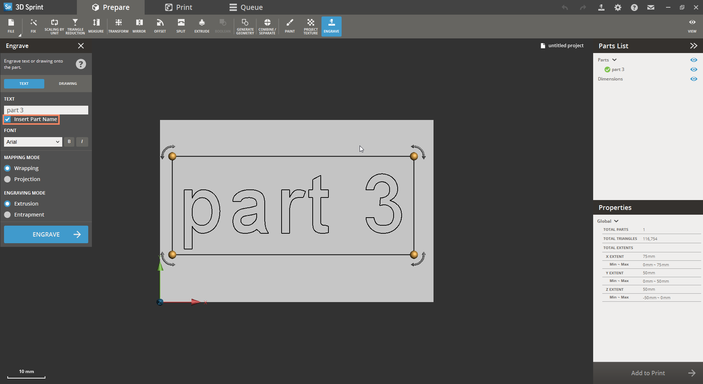Viewport: 703px width, 384px height.
Task: Click the engrave text input field
Action: coord(46,110)
